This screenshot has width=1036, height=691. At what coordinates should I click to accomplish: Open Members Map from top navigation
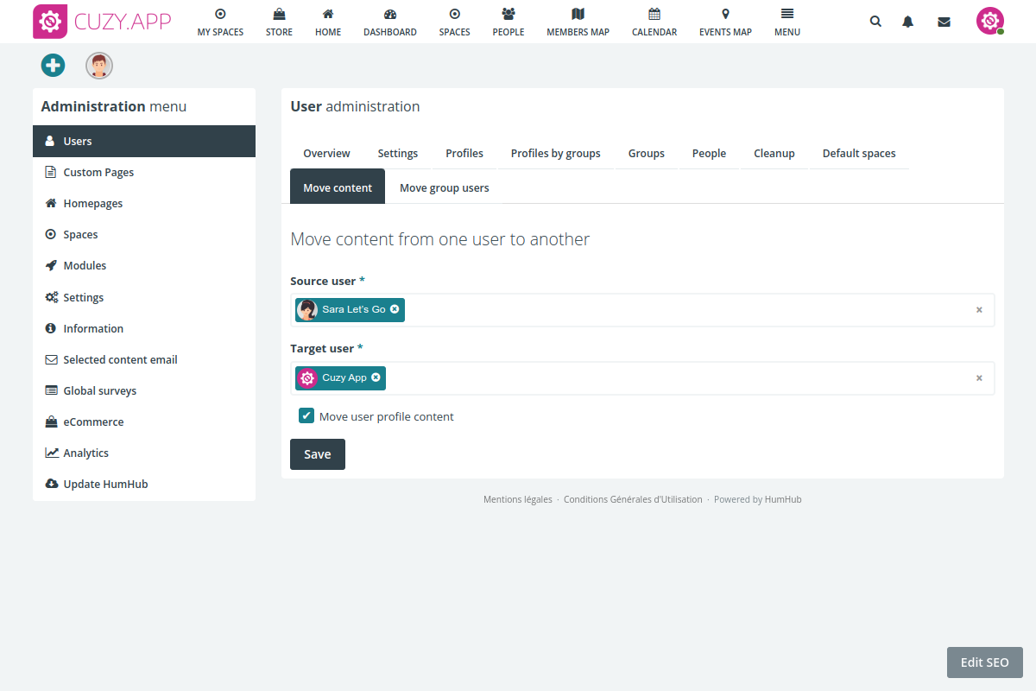click(x=578, y=22)
